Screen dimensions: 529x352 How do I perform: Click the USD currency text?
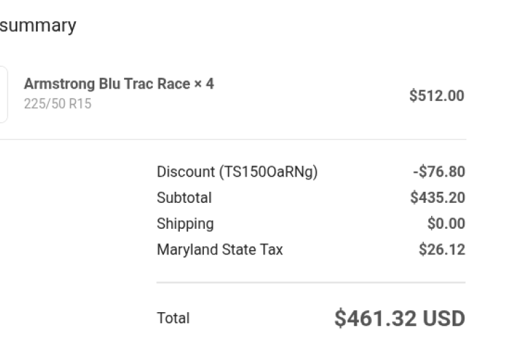coord(444,318)
